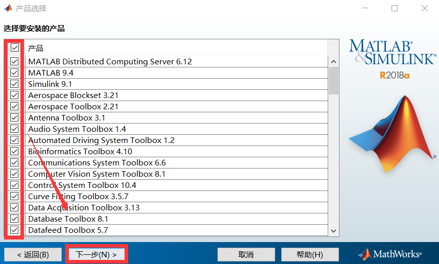Uncheck Database Toolbox 8.1
Screen dimensions: 439x264
click(14, 219)
